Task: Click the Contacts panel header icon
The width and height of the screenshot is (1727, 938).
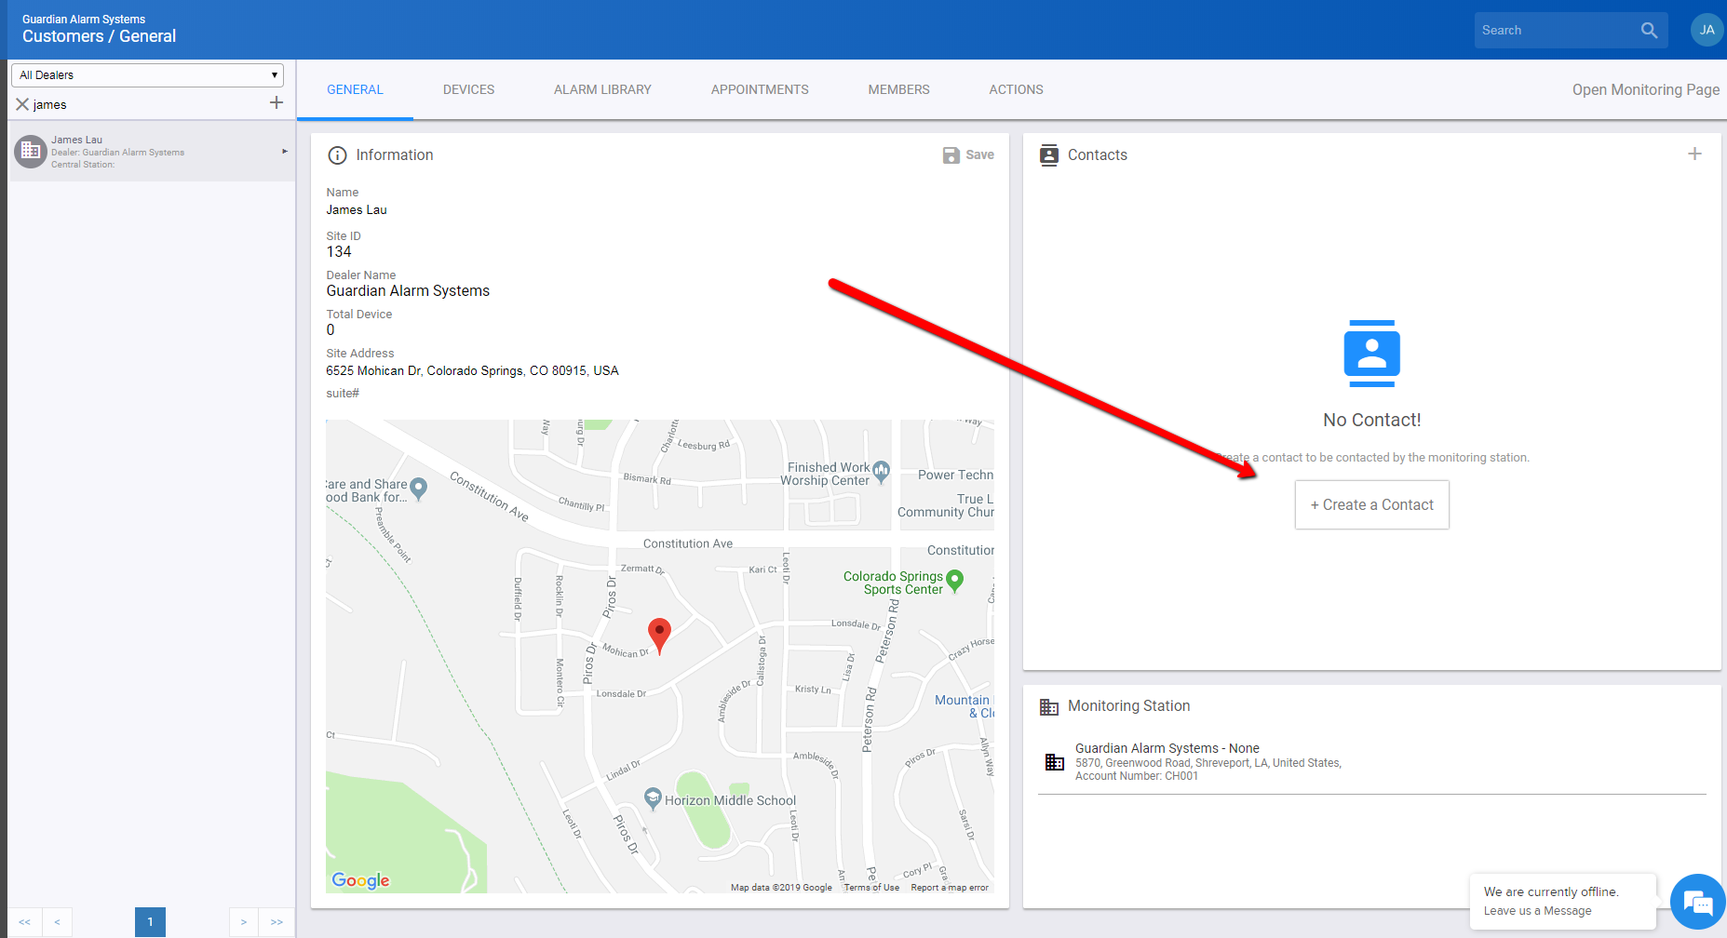Action: tap(1049, 155)
